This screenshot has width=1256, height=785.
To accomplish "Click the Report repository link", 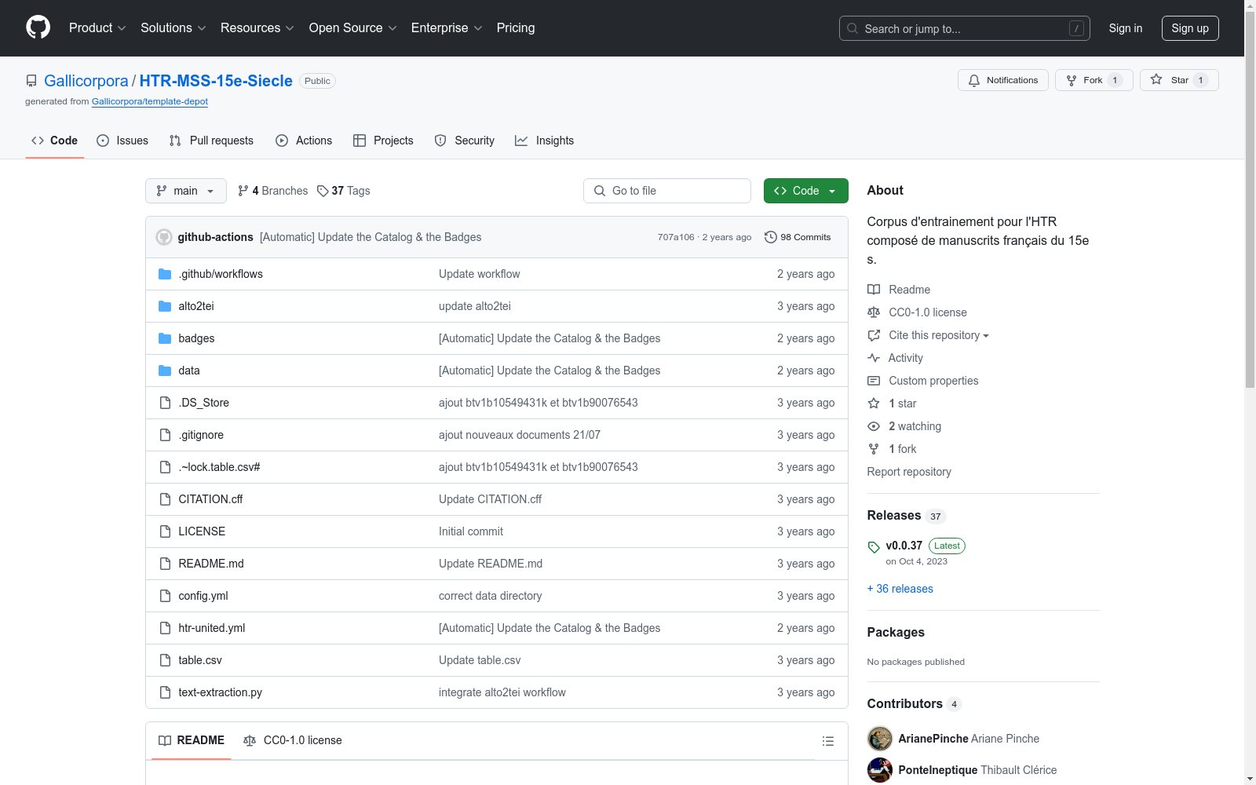I will [909, 472].
